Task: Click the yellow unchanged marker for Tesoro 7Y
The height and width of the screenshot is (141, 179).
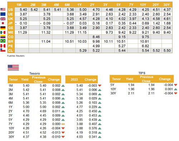Action: 63,124
